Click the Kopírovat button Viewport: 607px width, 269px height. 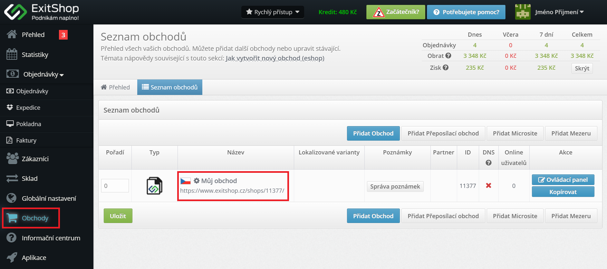[563, 192]
